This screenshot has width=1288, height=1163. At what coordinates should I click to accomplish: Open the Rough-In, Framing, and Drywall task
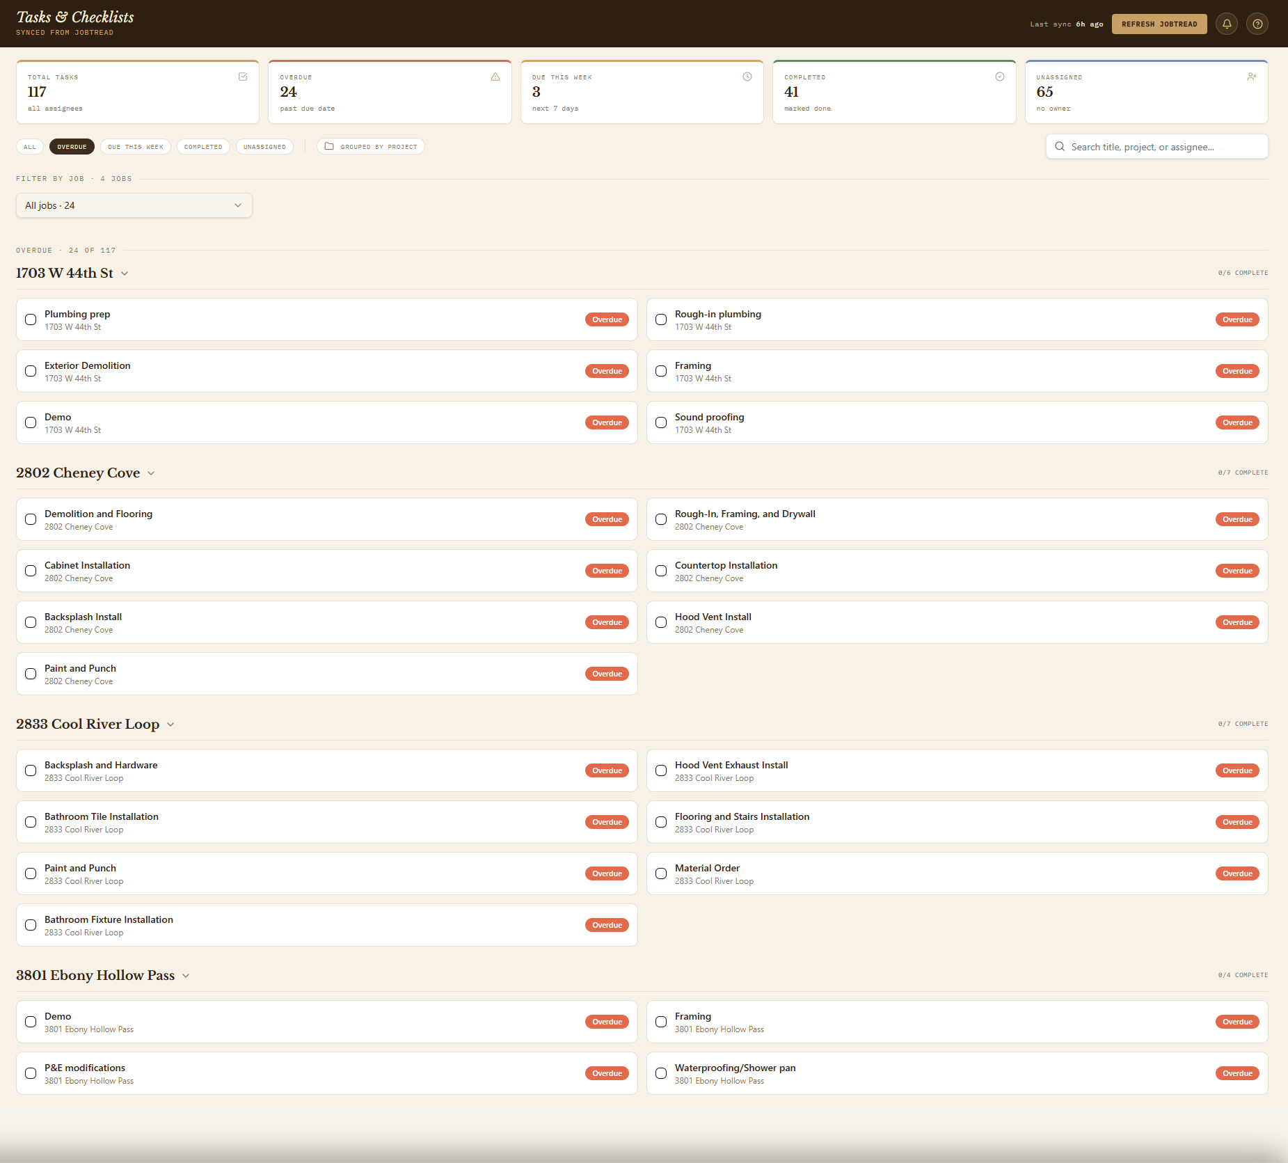coord(957,519)
